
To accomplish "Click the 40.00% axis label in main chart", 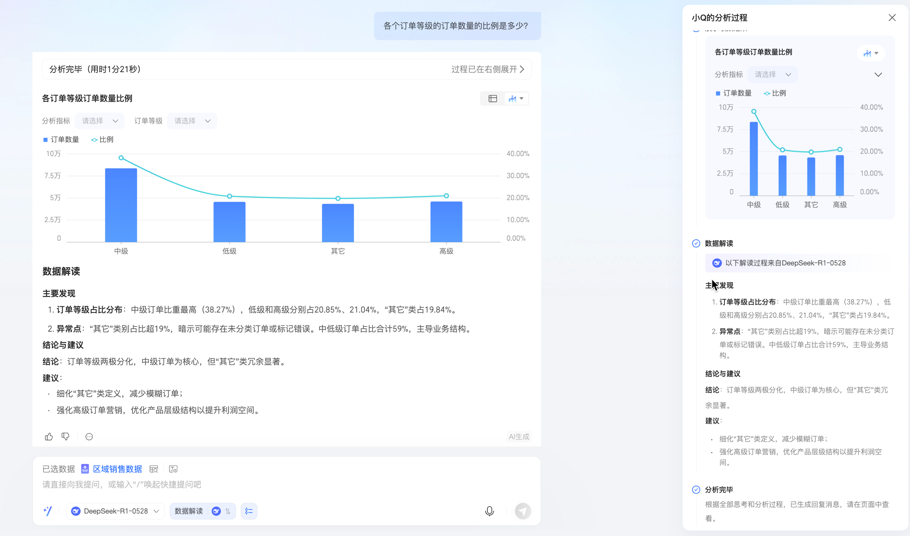I will click(518, 154).
